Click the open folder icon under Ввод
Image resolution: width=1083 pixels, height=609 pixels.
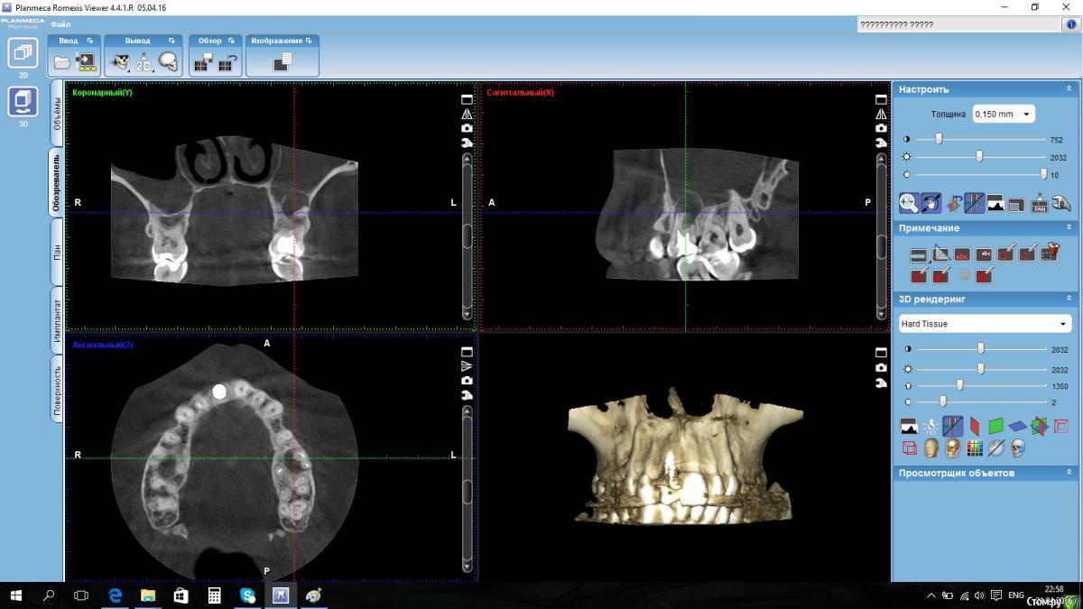click(62, 62)
